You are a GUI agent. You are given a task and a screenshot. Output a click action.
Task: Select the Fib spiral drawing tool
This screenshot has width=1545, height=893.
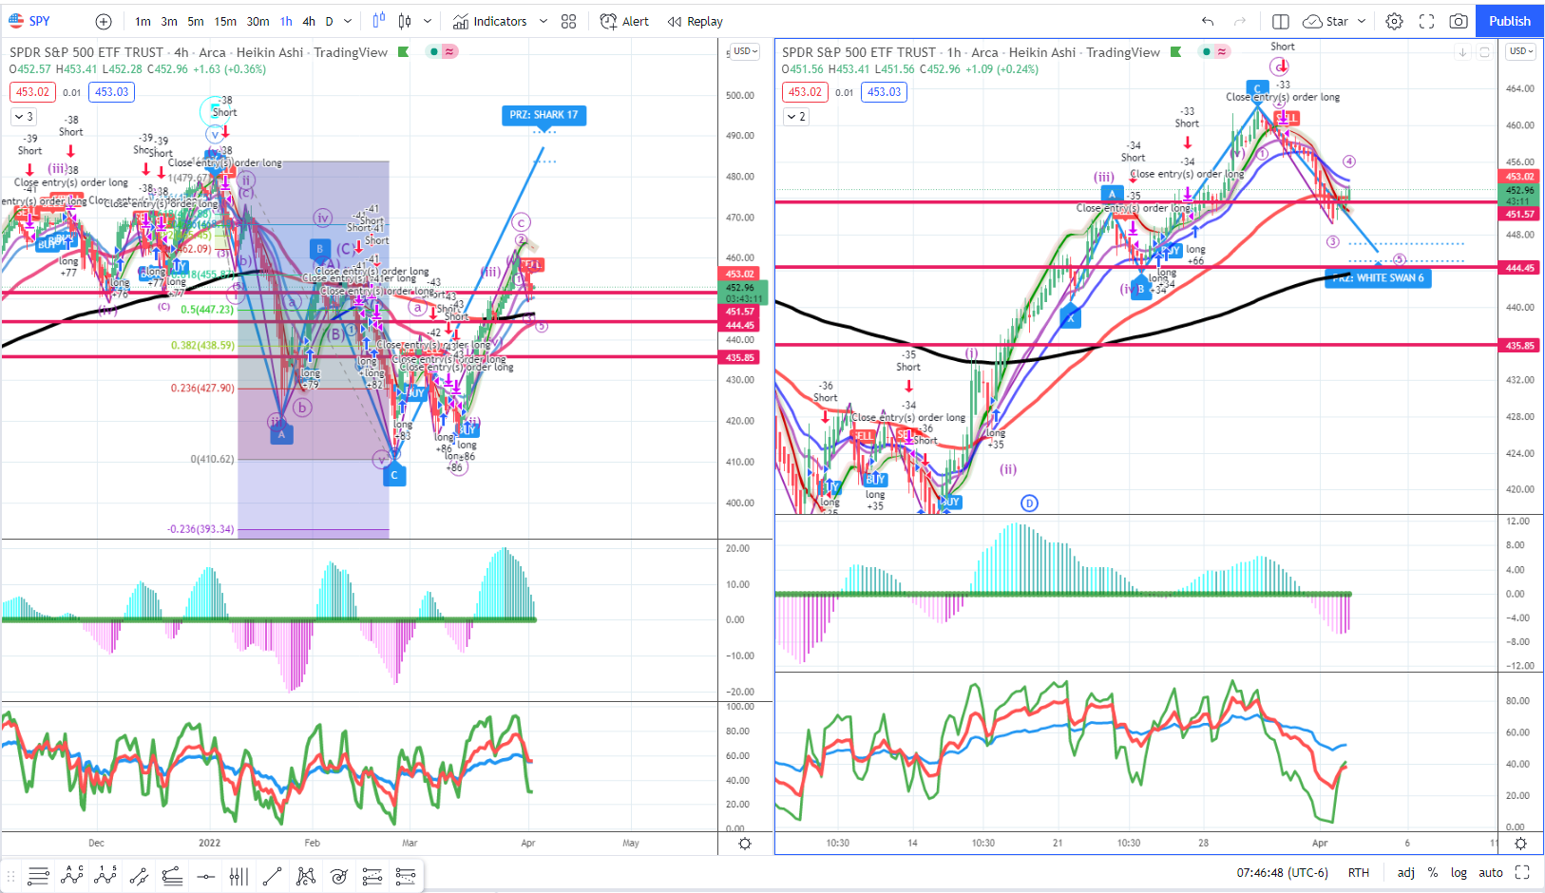[339, 876]
